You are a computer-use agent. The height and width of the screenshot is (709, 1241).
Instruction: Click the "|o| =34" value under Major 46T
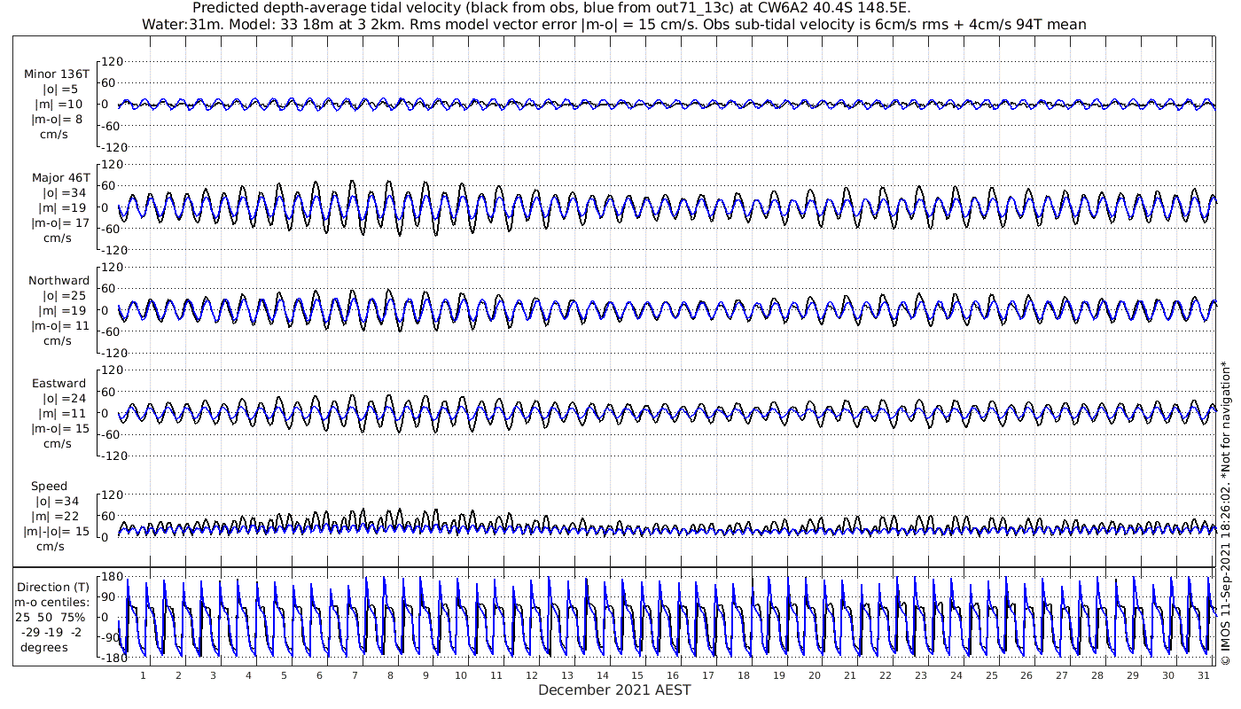click(65, 192)
